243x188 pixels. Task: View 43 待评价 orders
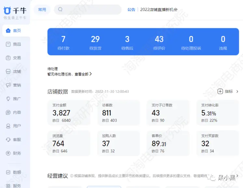159,42
